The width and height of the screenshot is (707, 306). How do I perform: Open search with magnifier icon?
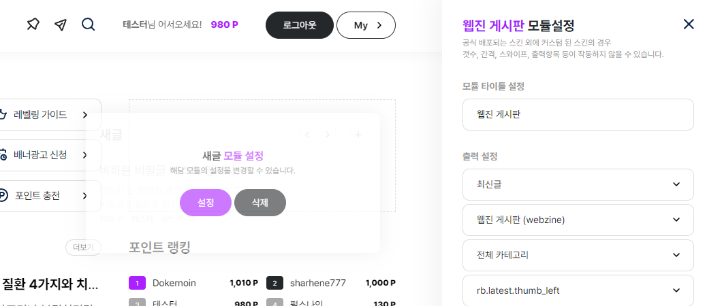pos(88,25)
